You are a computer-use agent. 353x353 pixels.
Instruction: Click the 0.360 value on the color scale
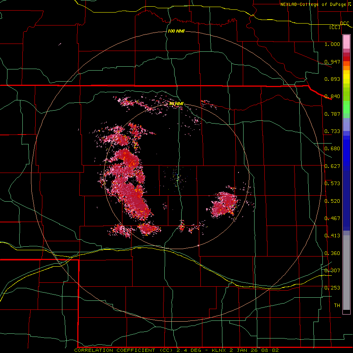[x=332, y=253]
